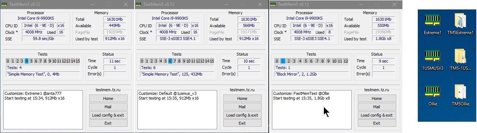Click Home in the Default @1usmus_v3 window
Viewport: 477px width, 133px height.
click(242, 98)
